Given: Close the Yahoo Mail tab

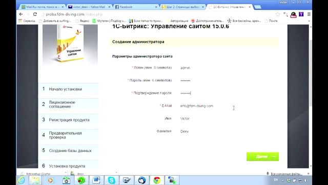Looking at the screenshot, I should pyautogui.click(x=109, y=7).
